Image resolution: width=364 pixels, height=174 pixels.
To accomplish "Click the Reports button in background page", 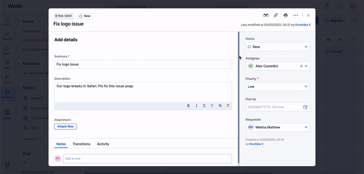I will click(334, 20).
